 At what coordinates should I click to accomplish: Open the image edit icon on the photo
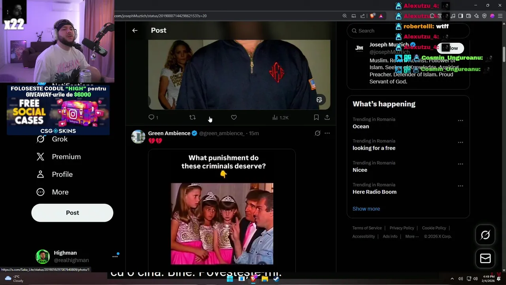pos(319,100)
